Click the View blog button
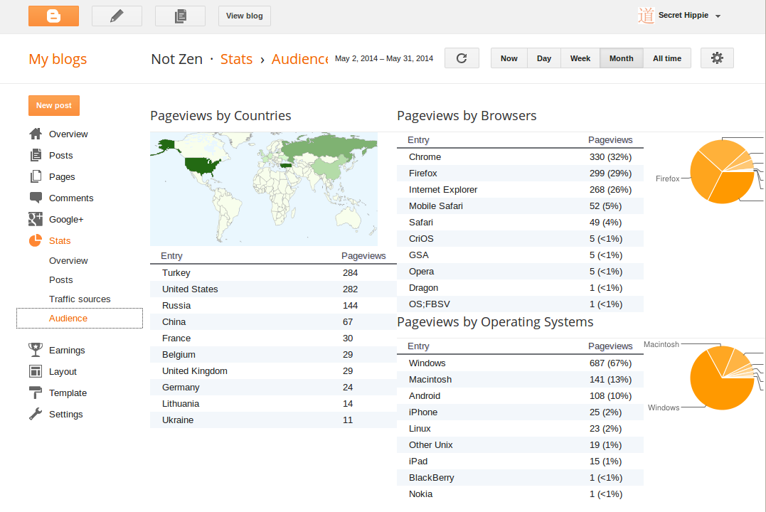Image resolution: width=766 pixels, height=512 pixels. pos(244,16)
